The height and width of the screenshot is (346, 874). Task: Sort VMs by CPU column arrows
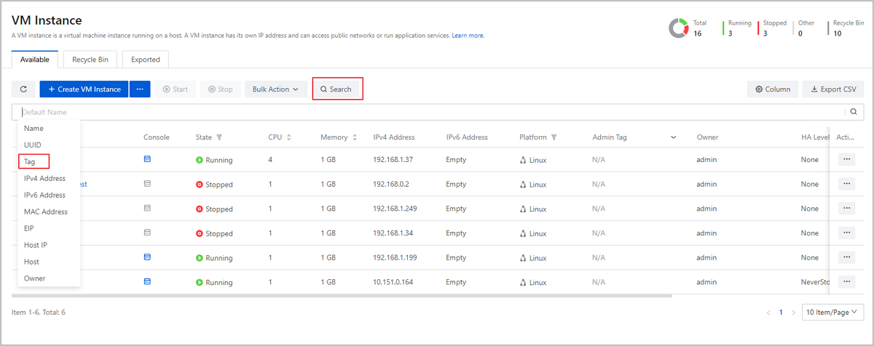[x=289, y=137]
